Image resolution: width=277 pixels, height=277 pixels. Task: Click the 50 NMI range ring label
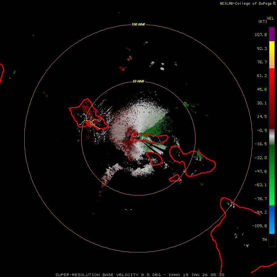(138, 81)
